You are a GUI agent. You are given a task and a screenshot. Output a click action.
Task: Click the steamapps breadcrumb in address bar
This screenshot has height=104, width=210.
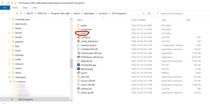[x=89, y=13]
